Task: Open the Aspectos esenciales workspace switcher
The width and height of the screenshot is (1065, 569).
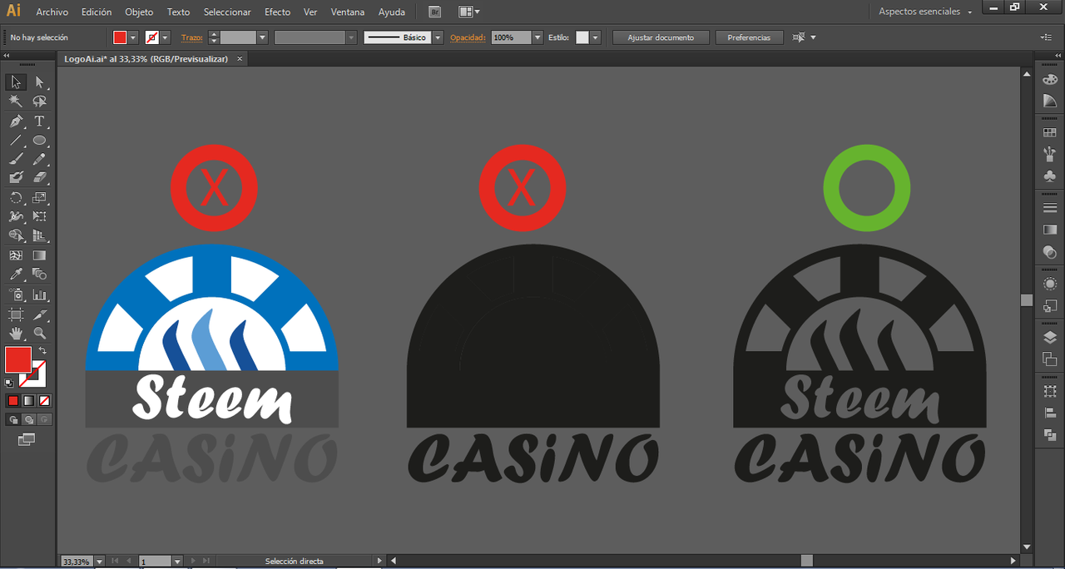Action: (925, 12)
